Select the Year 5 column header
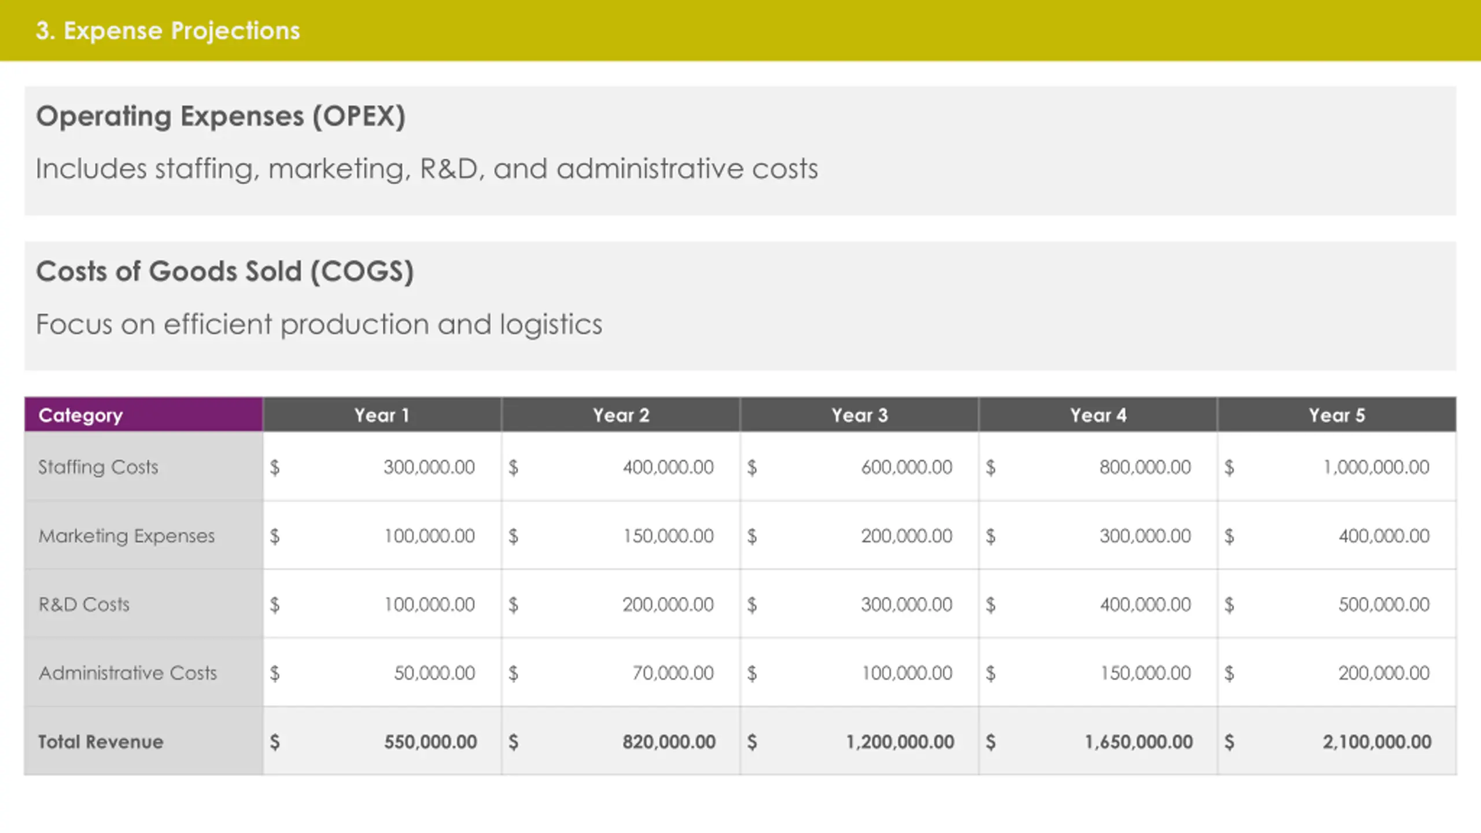1481x833 pixels. [x=1337, y=415]
